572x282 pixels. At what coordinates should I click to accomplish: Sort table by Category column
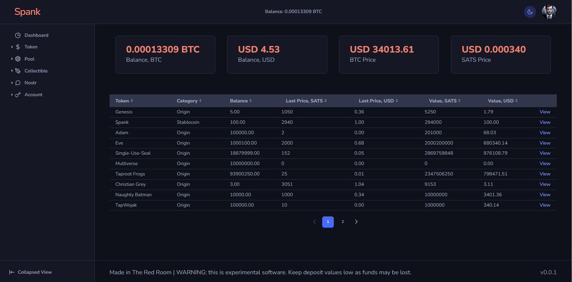[x=189, y=101]
